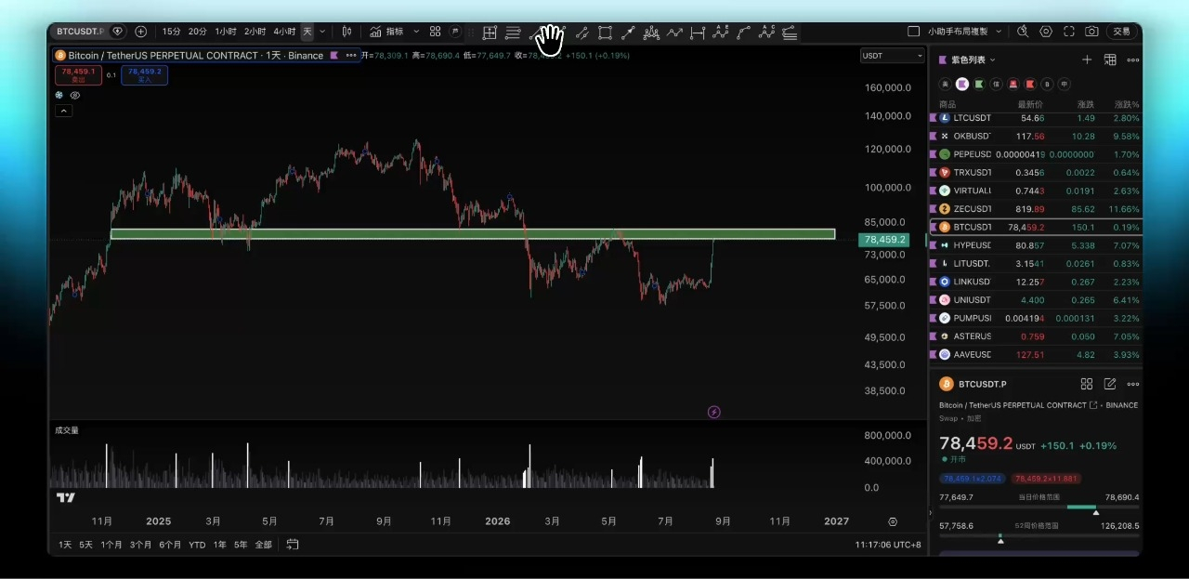Select the 1个月 date range
The image size is (1189, 579).
point(111,545)
